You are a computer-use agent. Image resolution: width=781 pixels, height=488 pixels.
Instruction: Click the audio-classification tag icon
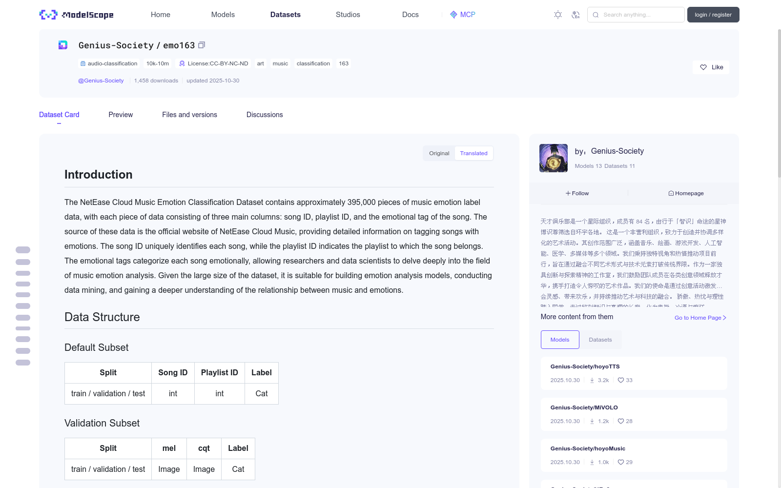[83, 63]
